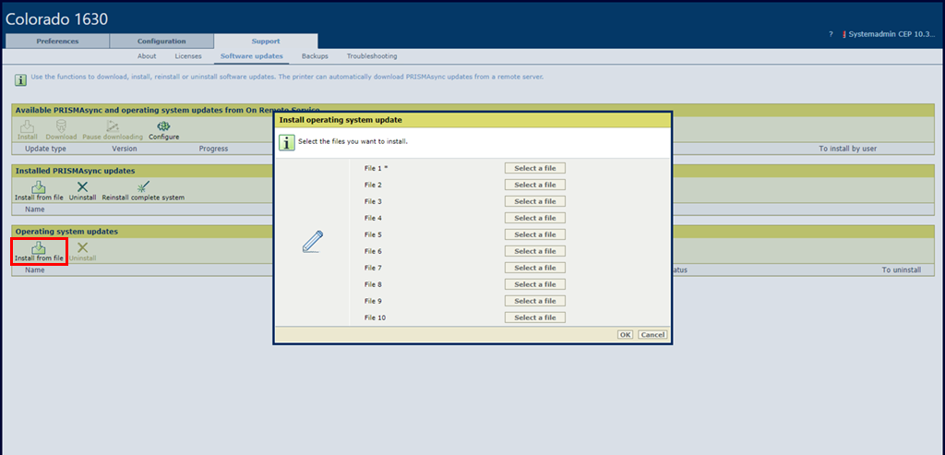Click greyed Uninstall under Operating system updates
Screen dimensions: 945x455
82,247
